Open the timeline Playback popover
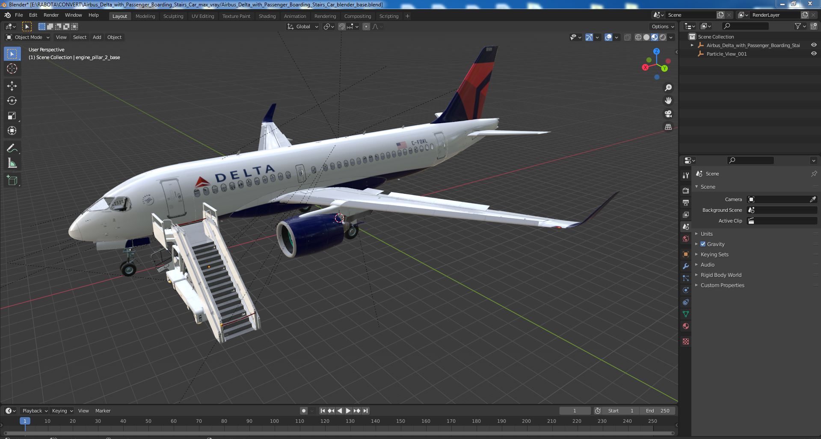 tap(35, 411)
